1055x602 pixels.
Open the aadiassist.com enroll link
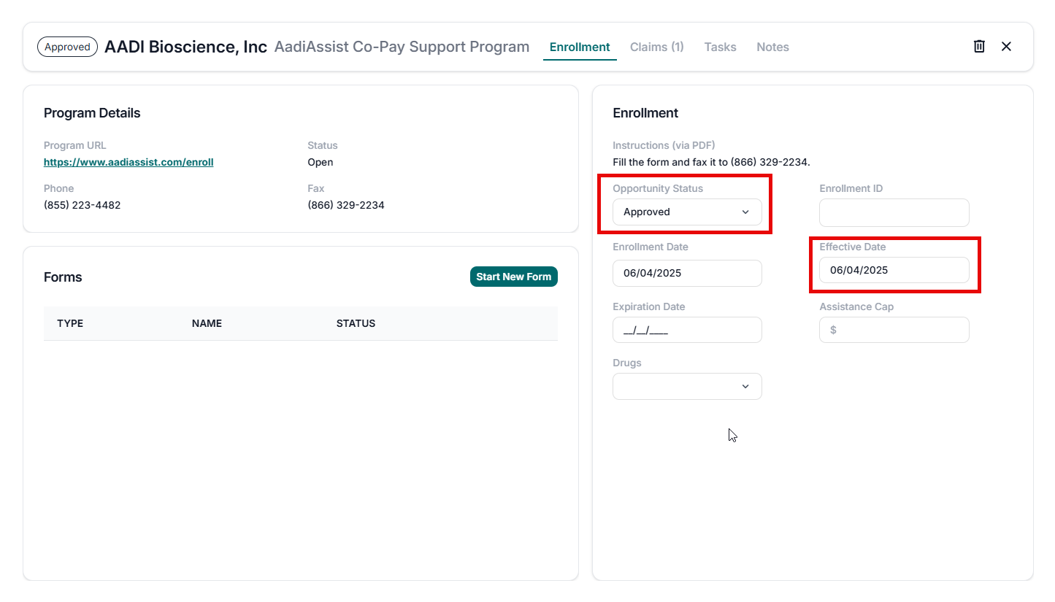pyautogui.click(x=128, y=162)
